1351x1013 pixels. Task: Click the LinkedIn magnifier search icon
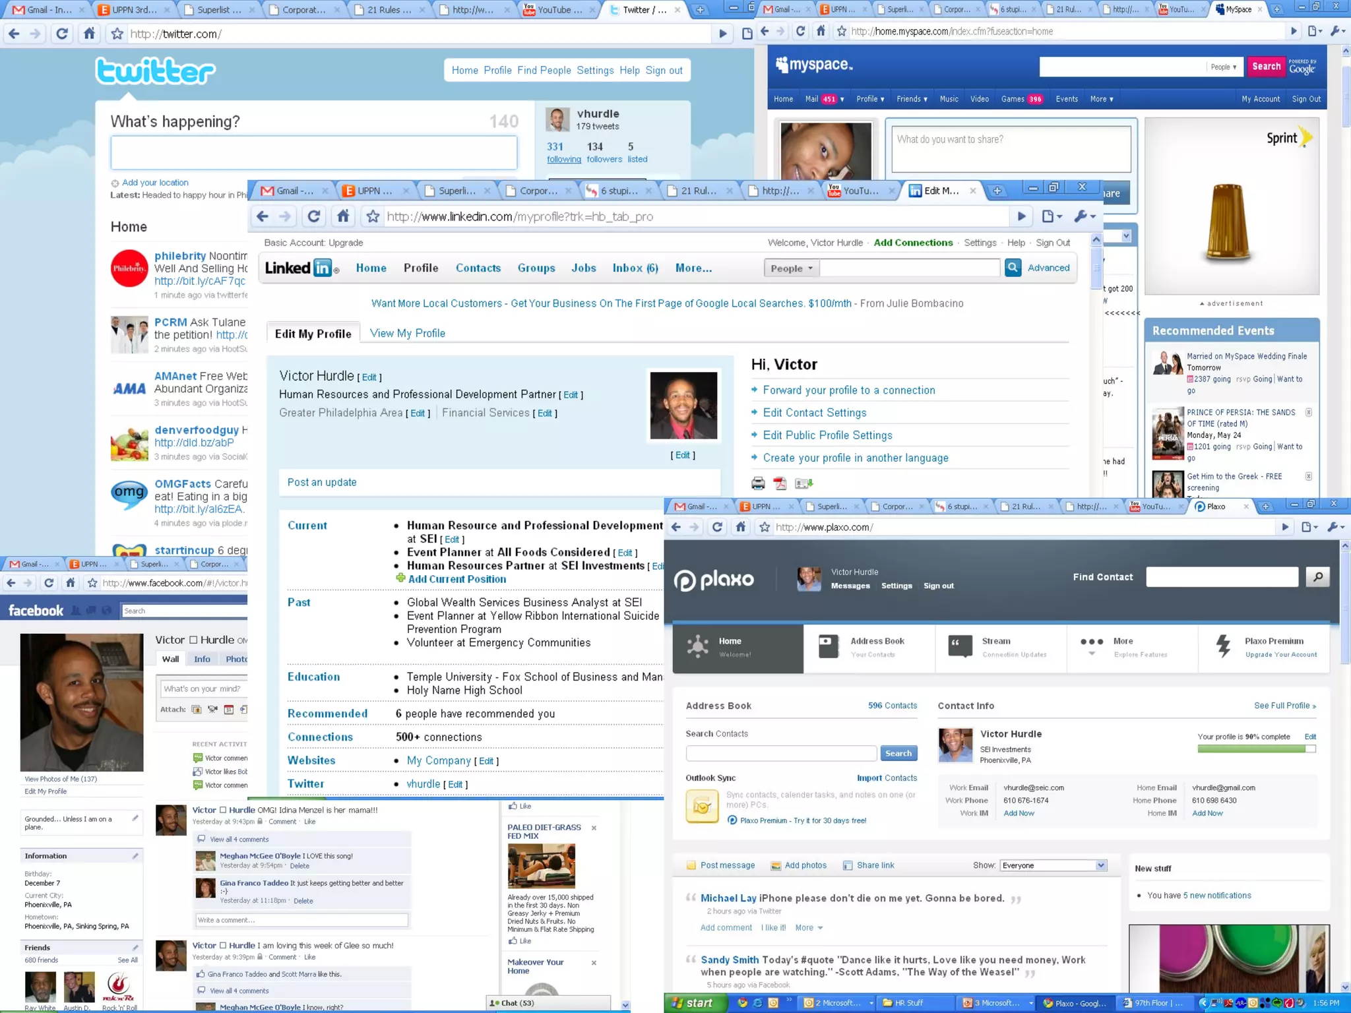[1013, 268]
